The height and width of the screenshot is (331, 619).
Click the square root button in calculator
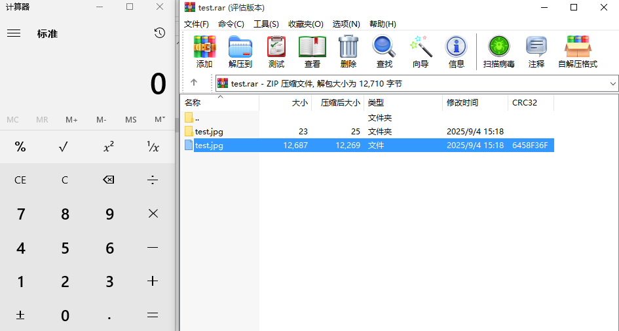(x=63, y=147)
